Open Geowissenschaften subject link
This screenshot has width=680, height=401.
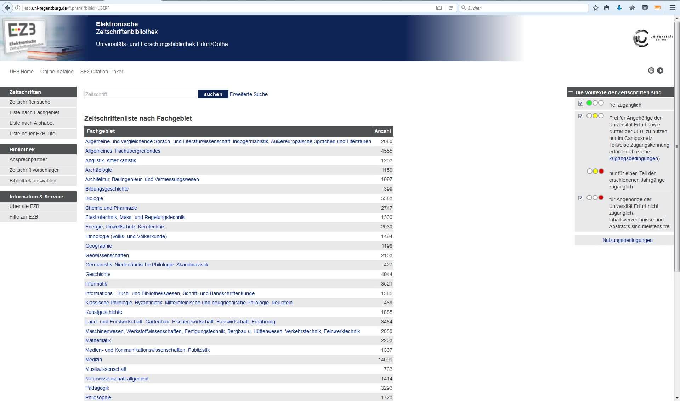pyautogui.click(x=107, y=255)
